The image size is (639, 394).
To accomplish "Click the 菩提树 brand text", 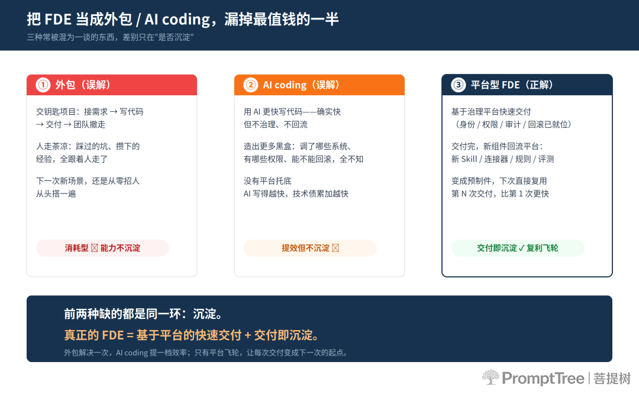I will pos(612,379).
